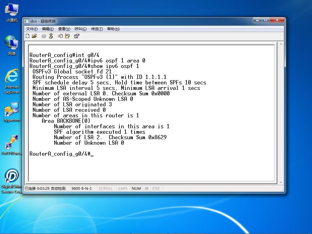312x234 pixels.
Task: Click the Send file toolbar icon
Action: click(x=60, y=36)
